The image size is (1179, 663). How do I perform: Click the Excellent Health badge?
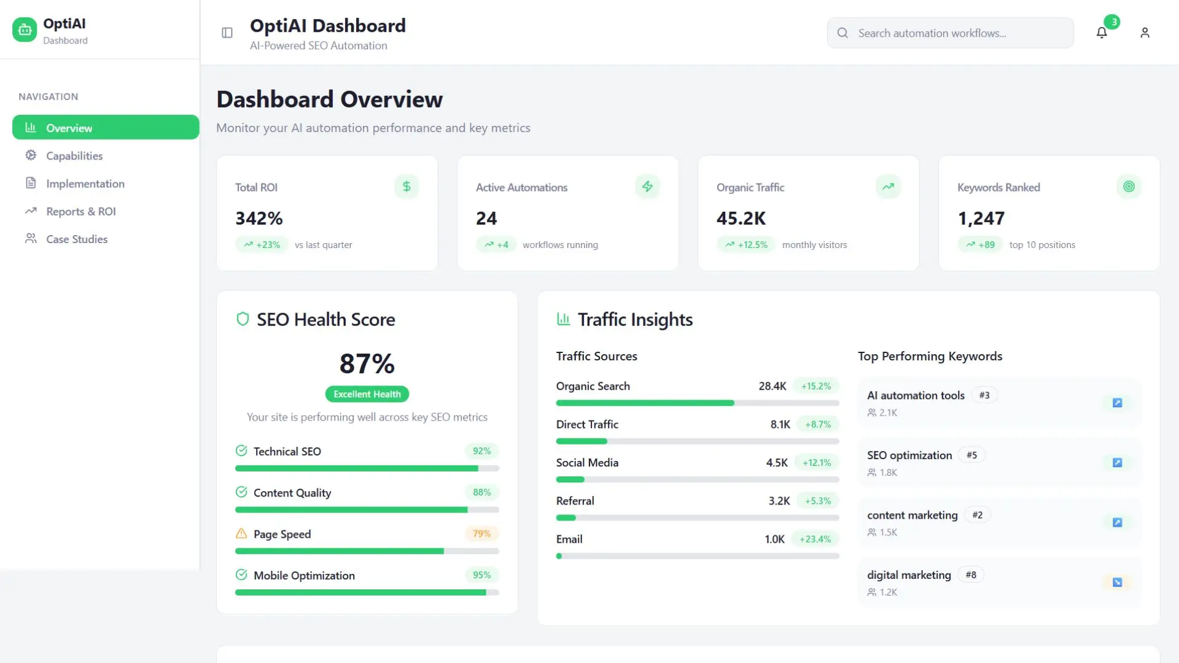click(x=367, y=394)
